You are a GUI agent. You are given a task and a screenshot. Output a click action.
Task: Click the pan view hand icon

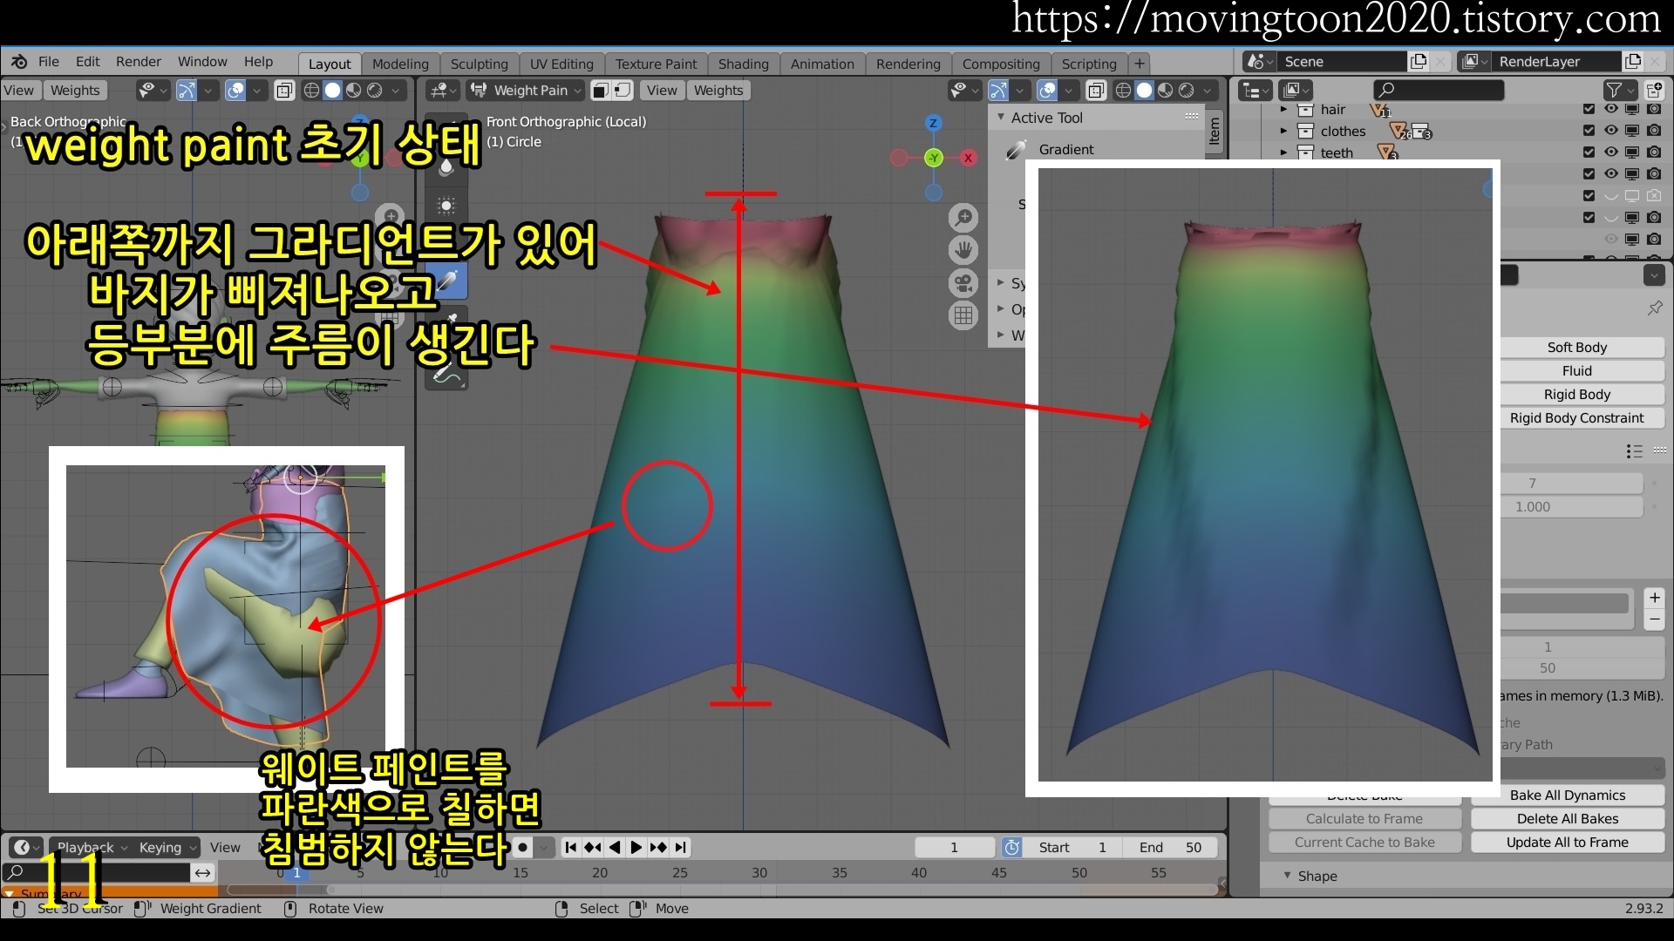click(x=963, y=251)
